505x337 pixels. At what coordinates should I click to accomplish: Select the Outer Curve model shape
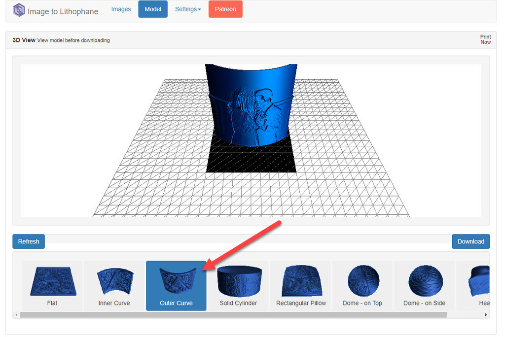[x=176, y=285]
